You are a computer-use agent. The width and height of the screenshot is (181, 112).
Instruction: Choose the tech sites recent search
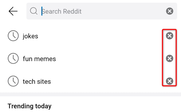coord(37,81)
